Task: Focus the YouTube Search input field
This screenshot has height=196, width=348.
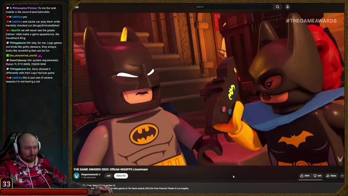Action: 234,7
